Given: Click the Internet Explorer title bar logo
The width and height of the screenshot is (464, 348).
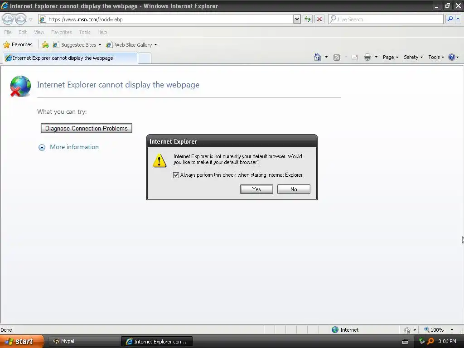Looking at the screenshot, I should point(5,5).
